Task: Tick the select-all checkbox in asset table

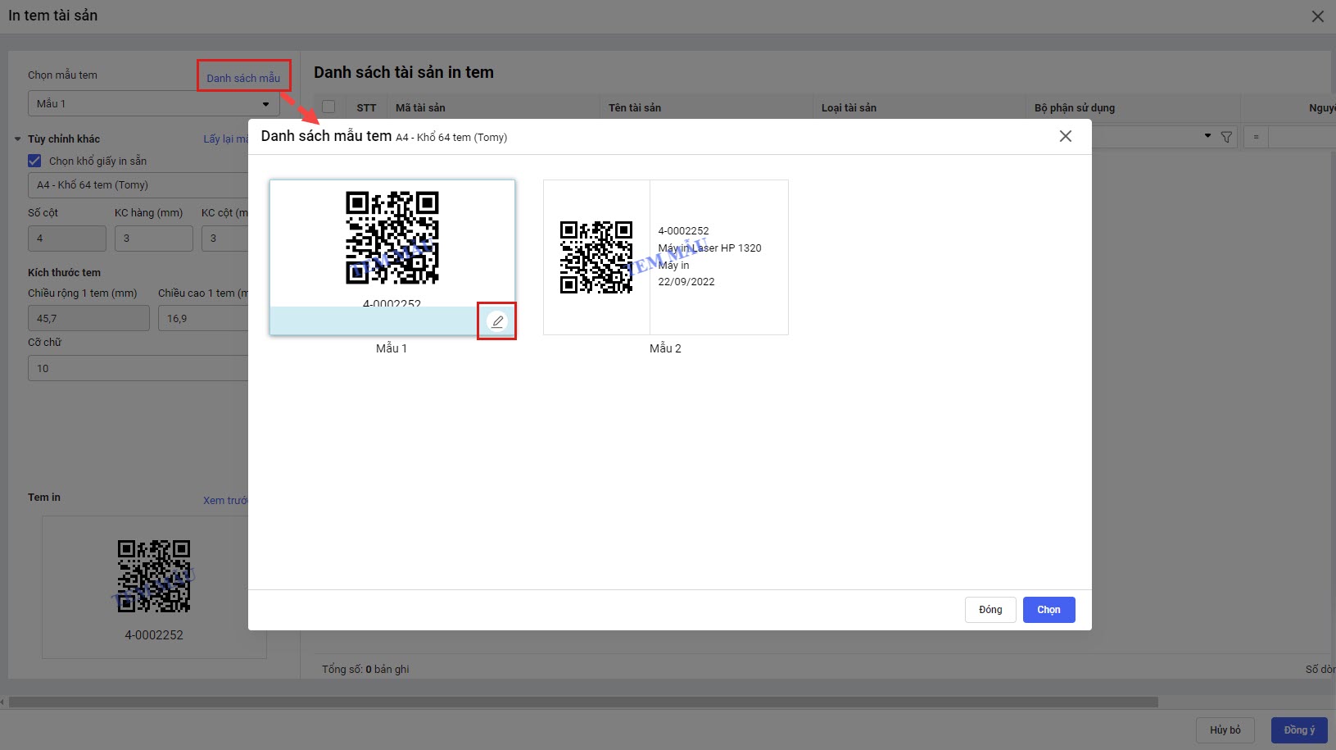Action: (328, 107)
